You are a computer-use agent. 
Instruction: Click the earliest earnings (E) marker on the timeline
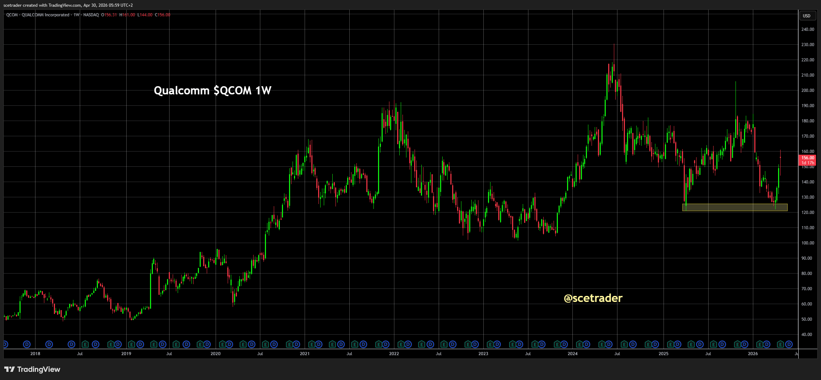[x=85, y=344]
